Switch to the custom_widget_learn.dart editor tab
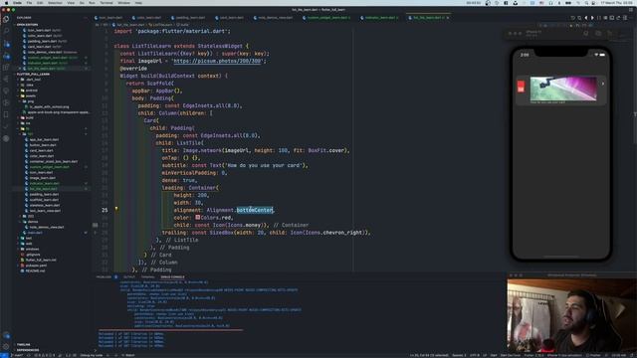The height and width of the screenshot is (358, 637). click(326, 18)
